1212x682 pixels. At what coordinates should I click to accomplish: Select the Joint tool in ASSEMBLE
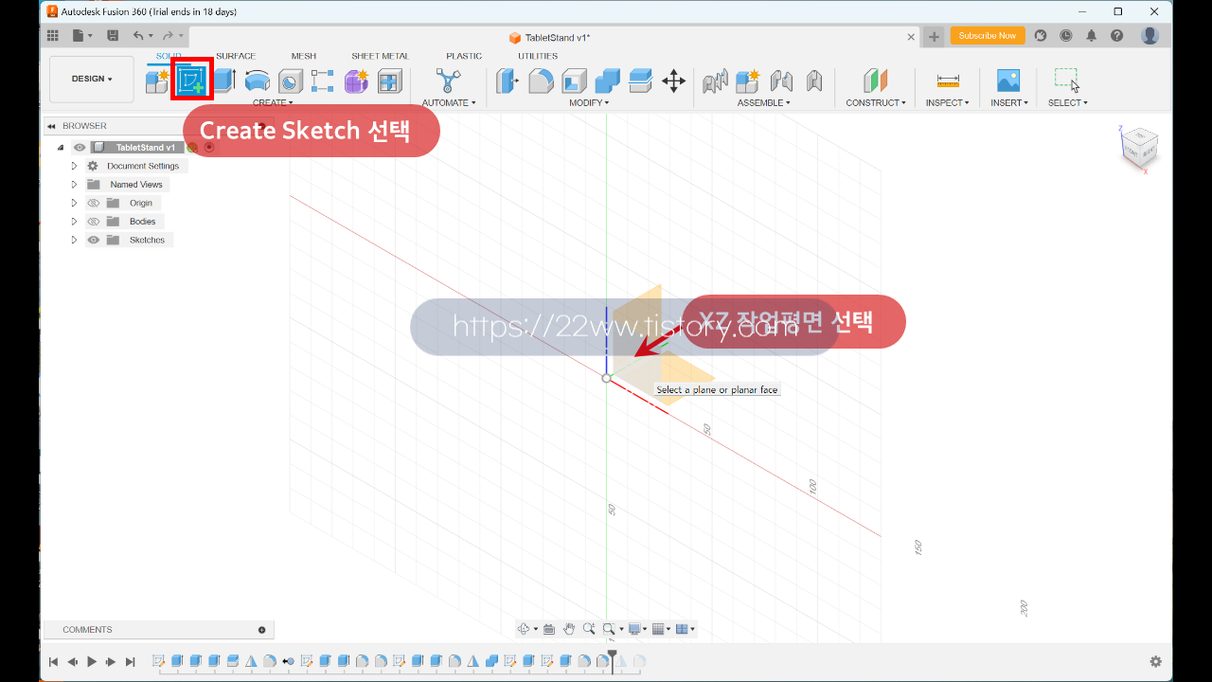coord(781,81)
